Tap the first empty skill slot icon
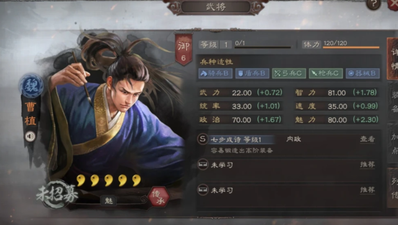398x225 pixels. coord(203,165)
